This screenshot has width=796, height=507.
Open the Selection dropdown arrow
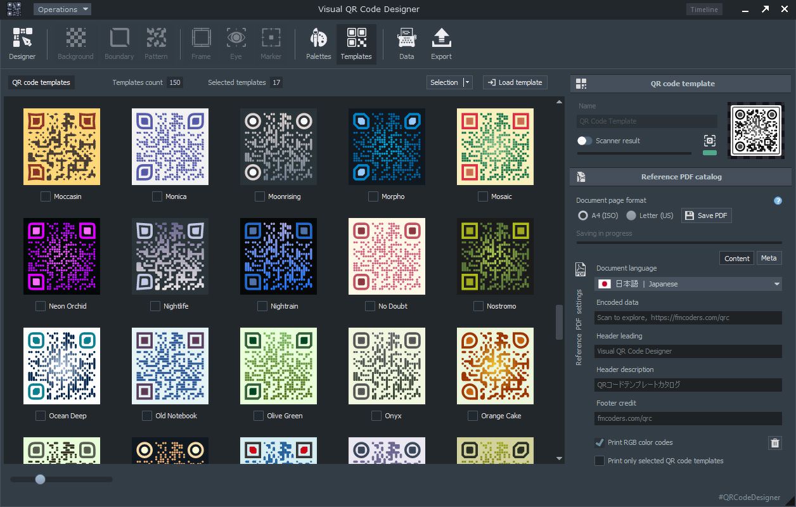tap(468, 82)
